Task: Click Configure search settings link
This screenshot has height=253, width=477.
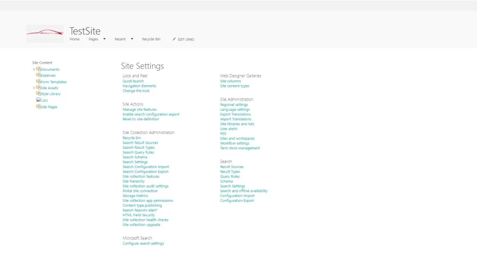Action: (x=143, y=243)
